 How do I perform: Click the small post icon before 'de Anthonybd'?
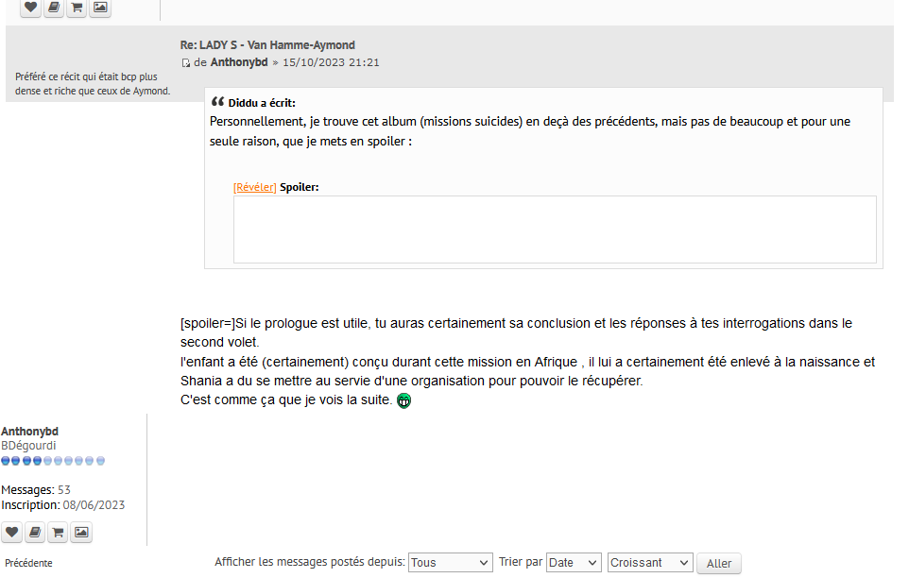pyautogui.click(x=186, y=63)
